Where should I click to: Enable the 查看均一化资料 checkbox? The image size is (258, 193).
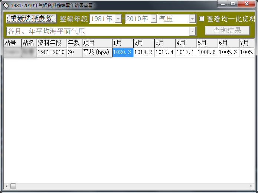(x=202, y=19)
